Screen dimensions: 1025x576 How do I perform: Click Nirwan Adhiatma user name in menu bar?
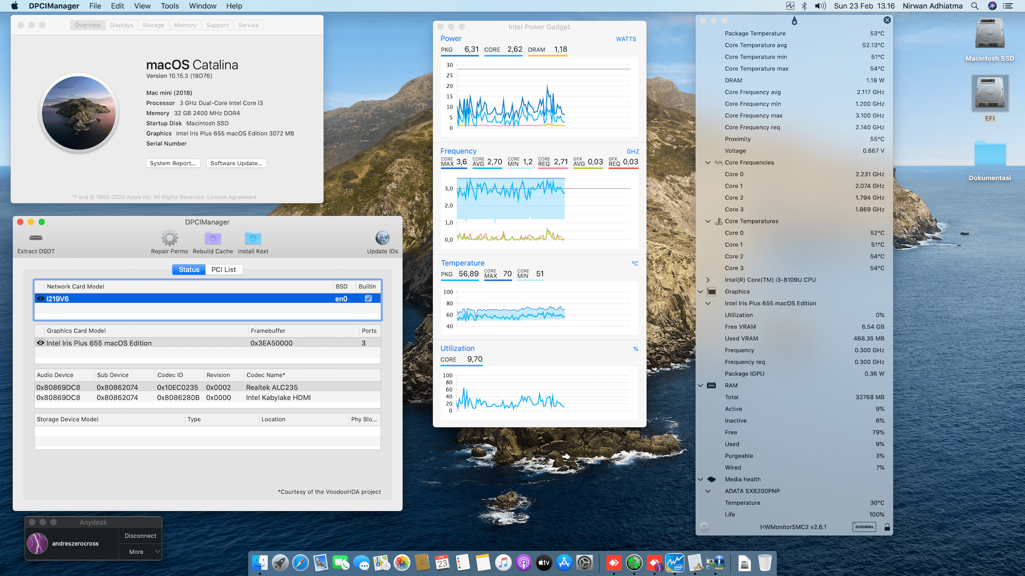(932, 6)
